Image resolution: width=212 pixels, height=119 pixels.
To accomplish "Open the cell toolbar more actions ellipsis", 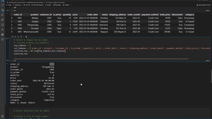I will click(24, 37).
